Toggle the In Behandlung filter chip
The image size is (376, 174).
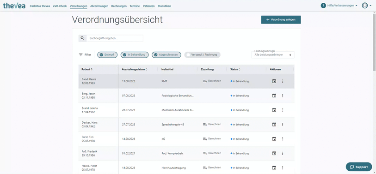135,55
